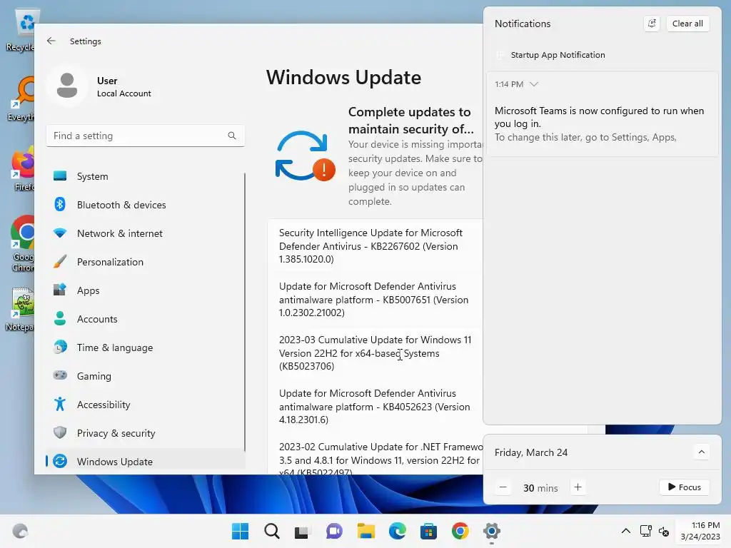The width and height of the screenshot is (731, 548).
Task: Open the User Local Account profile picture
Action: click(x=67, y=86)
